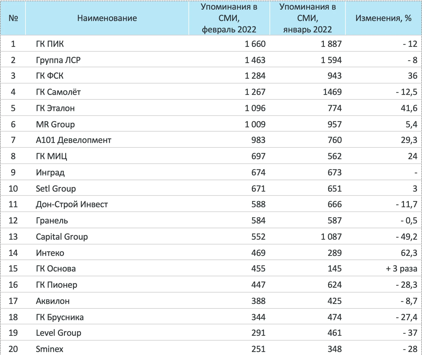Click the 'Наименование' column header
The image size is (422, 355).
[x=107, y=18]
